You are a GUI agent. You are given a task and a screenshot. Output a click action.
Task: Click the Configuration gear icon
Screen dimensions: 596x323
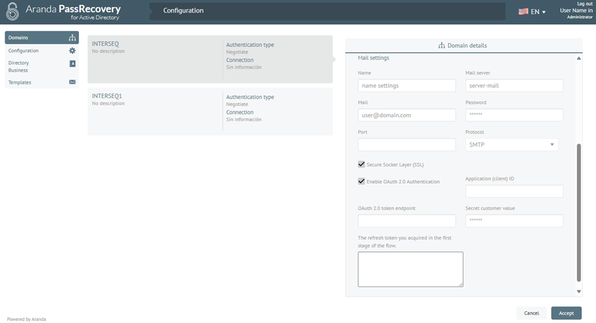tap(72, 50)
